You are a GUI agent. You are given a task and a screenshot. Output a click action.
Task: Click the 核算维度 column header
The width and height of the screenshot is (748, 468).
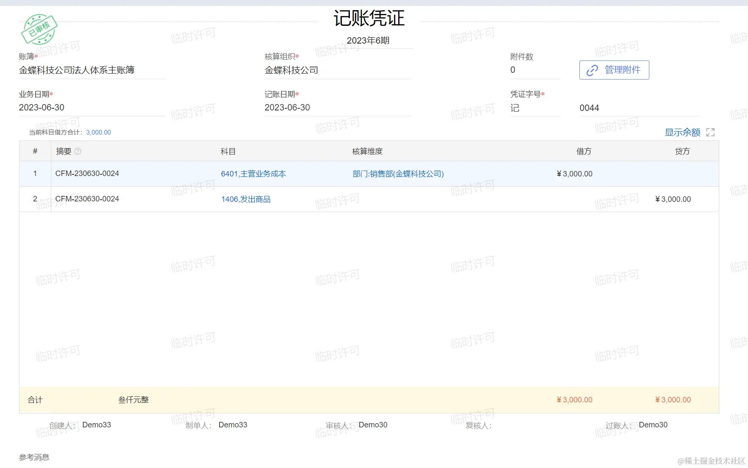click(367, 151)
